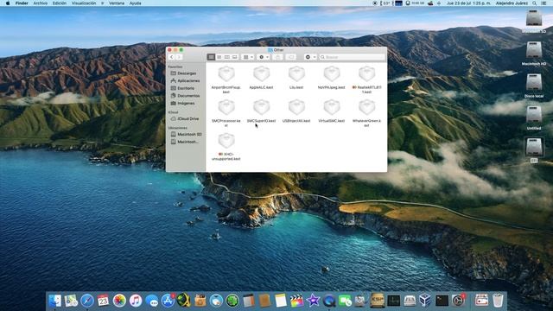Open the Edición menu
This screenshot has width=553, height=311.
point(60,3)
